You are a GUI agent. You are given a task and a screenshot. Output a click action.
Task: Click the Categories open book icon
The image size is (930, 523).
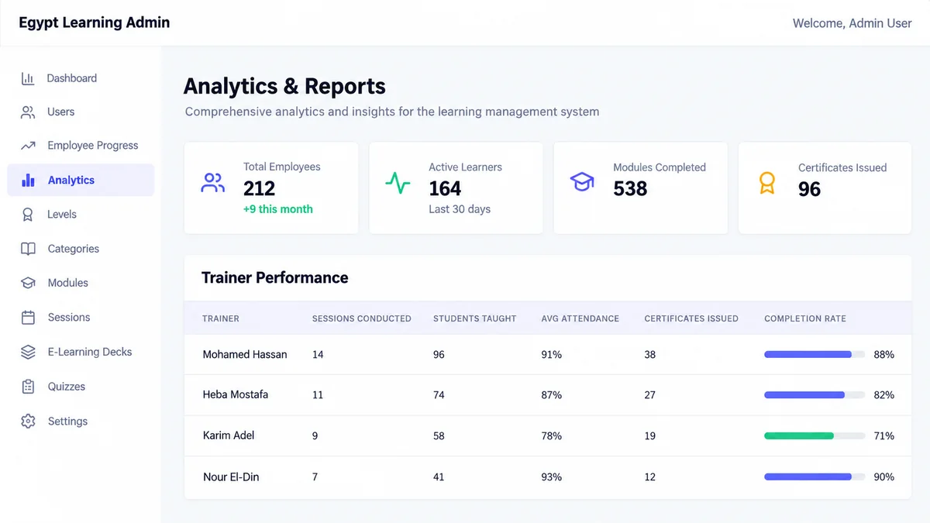[28, 249]
